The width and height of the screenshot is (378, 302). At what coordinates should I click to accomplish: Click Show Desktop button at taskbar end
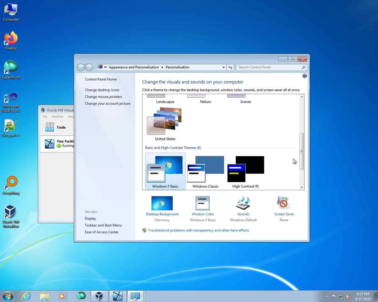[x=376, y=296]
